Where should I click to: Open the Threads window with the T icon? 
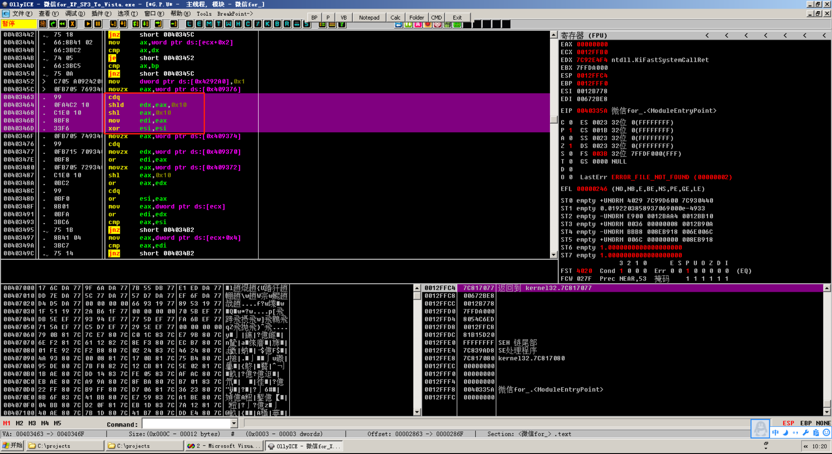(219, 24)
